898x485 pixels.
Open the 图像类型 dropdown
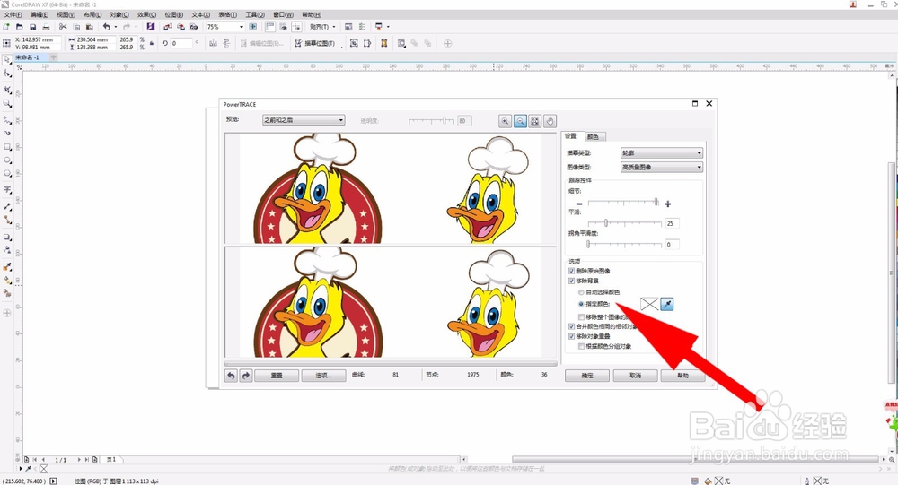pos(662,167)
